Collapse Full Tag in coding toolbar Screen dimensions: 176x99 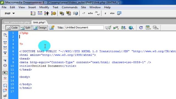[5, 43]
